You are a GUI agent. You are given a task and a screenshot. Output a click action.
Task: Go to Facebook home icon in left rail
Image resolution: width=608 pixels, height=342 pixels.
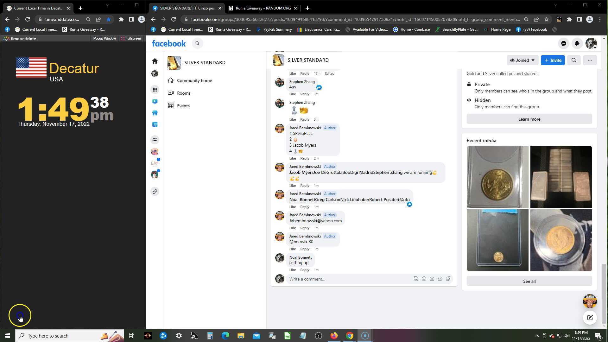155,61
